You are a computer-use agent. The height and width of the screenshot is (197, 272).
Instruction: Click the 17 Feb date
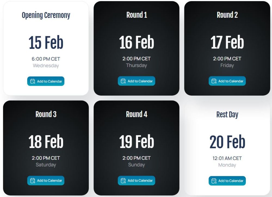coord(227,43)
